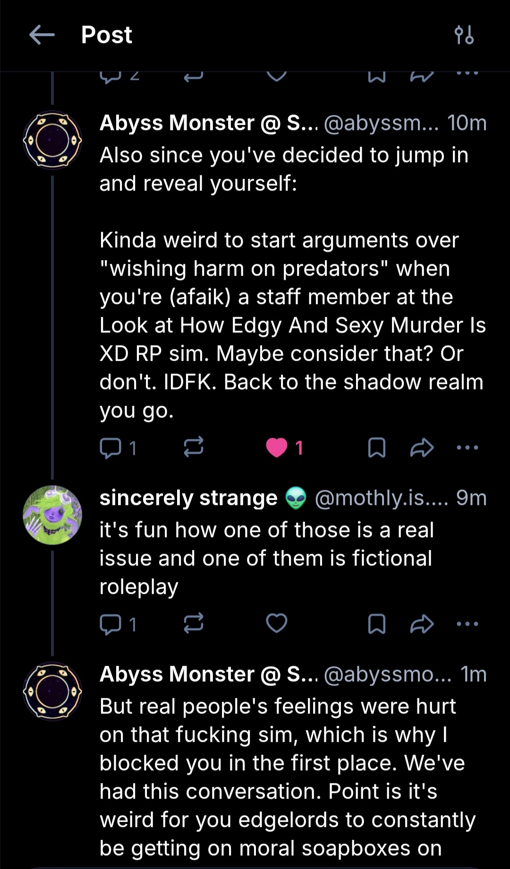This screenshot has width=510, height=869.
Task: Open more options on Abyss Monster's 10m post
Action: click(x=467, y=448)
